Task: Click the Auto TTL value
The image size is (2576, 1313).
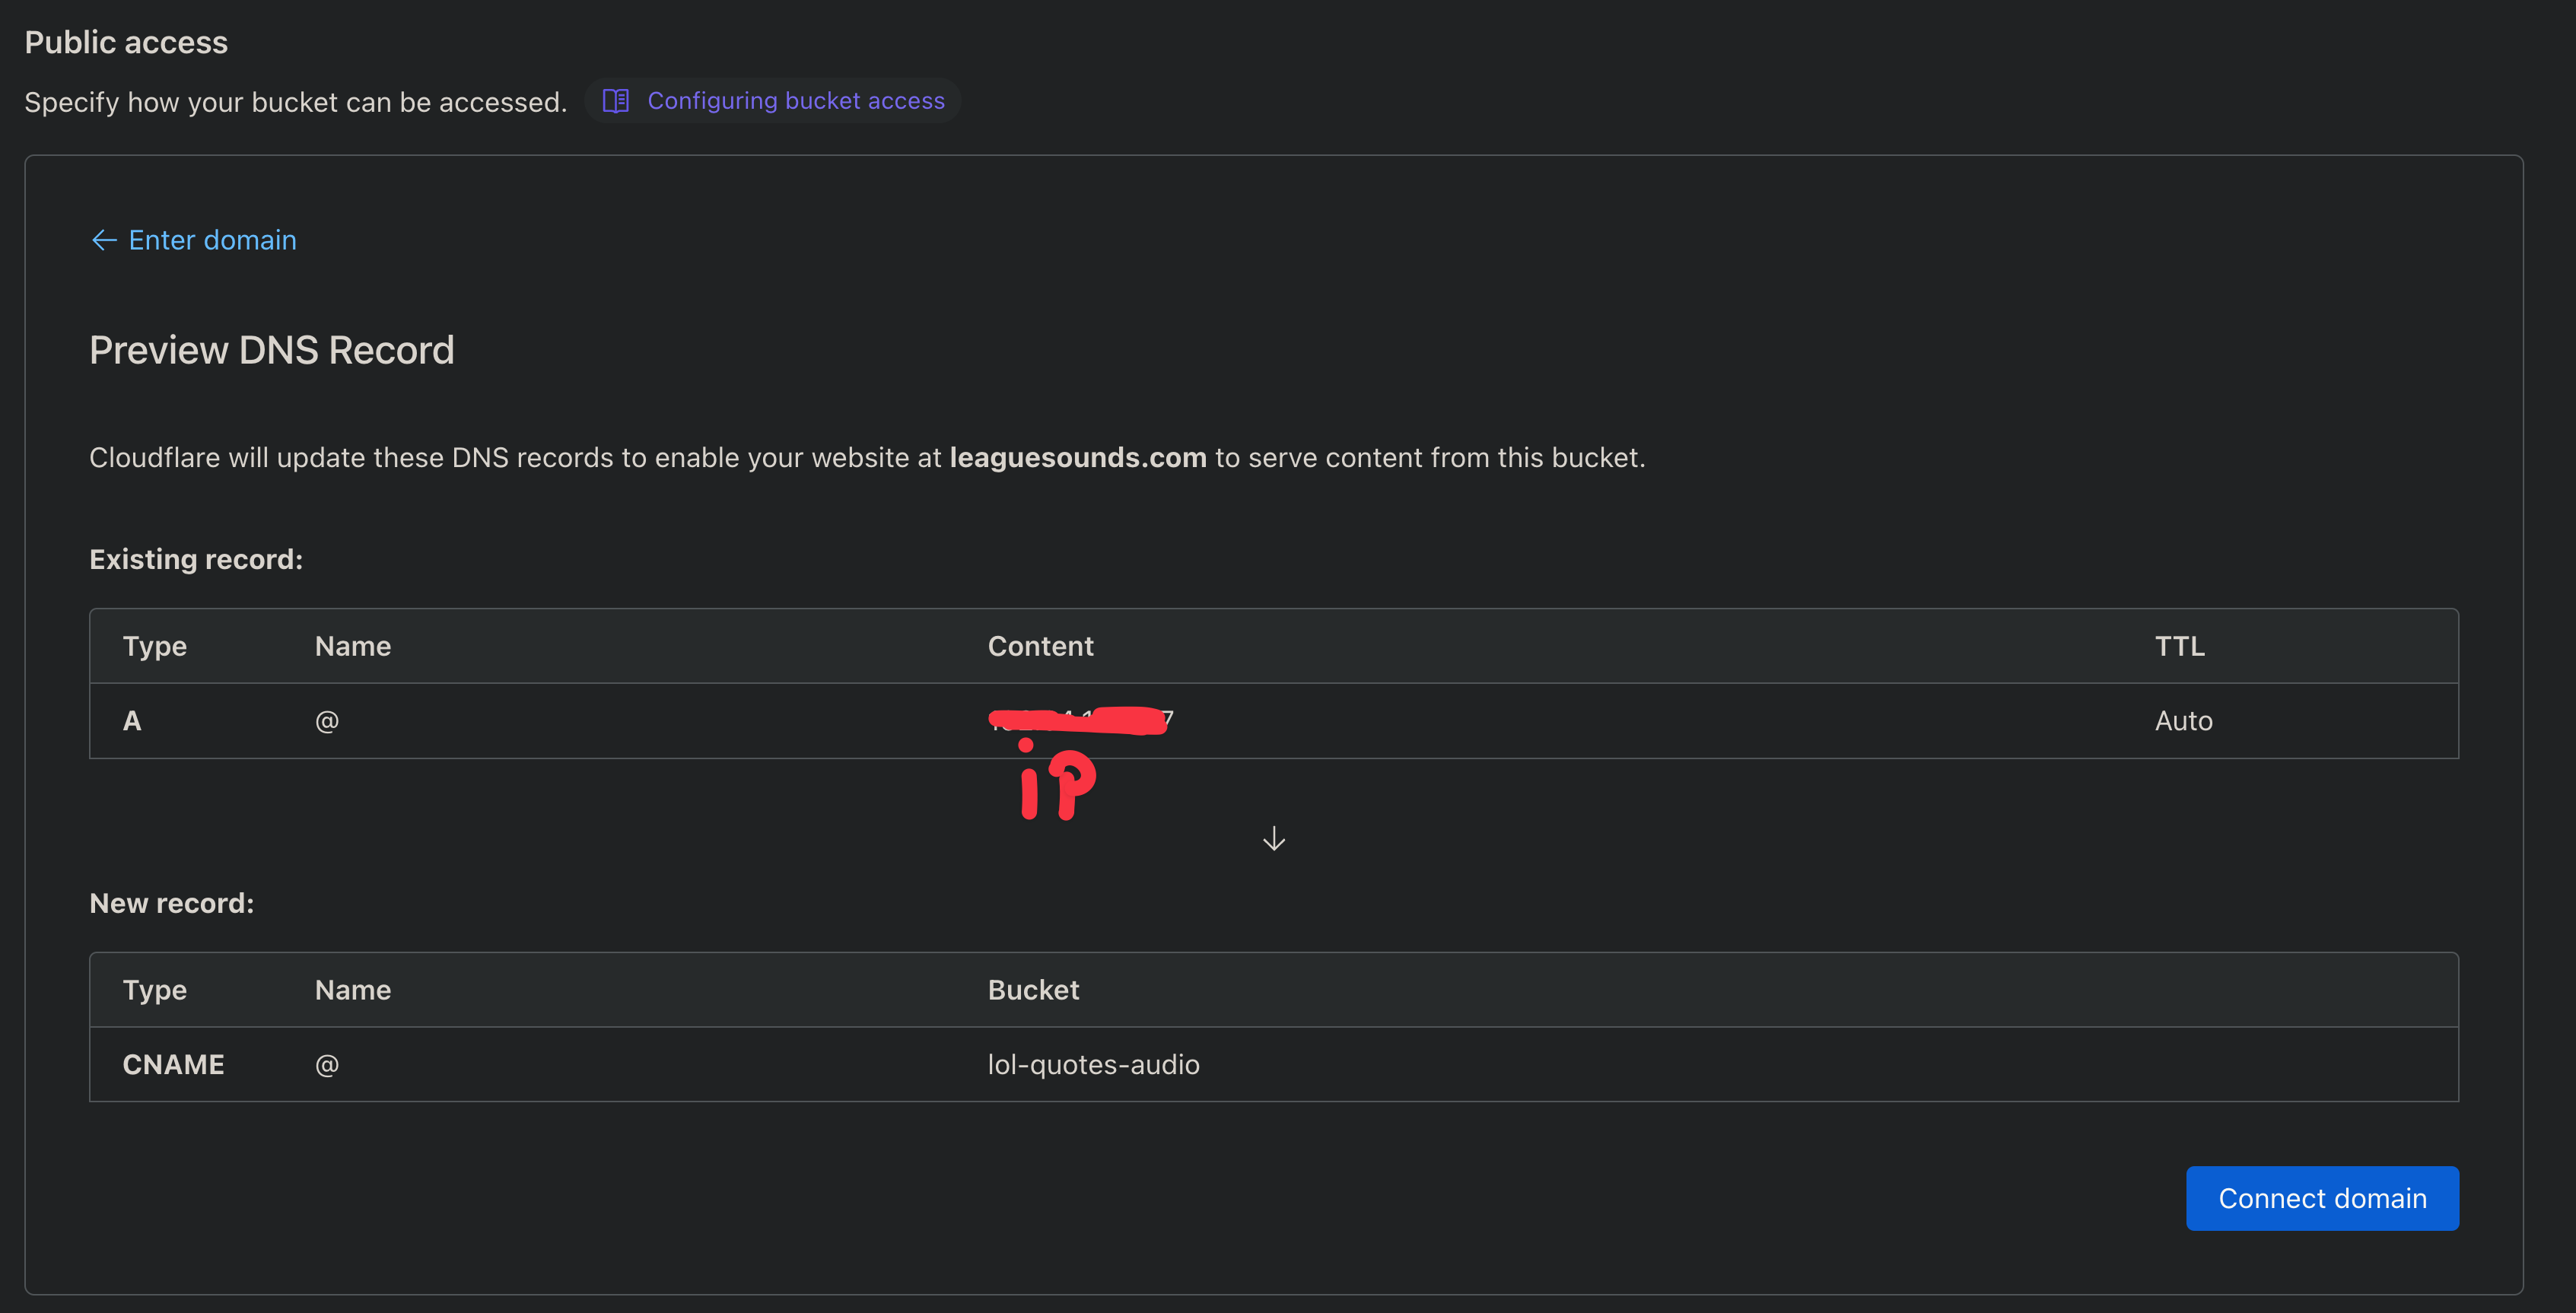Action: click(2183, 720)
